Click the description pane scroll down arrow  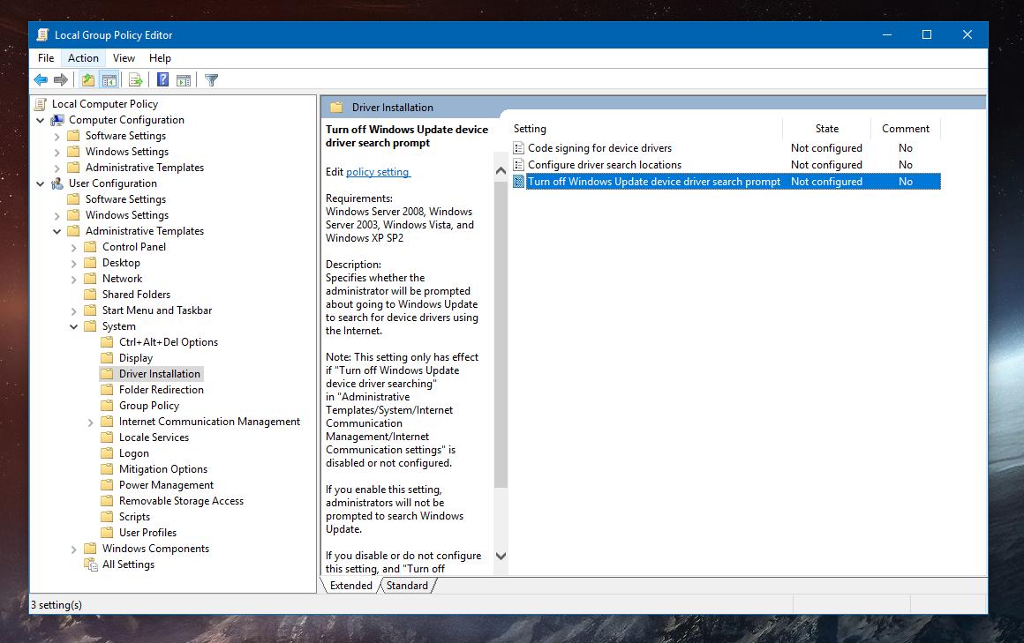coord(501,557)
